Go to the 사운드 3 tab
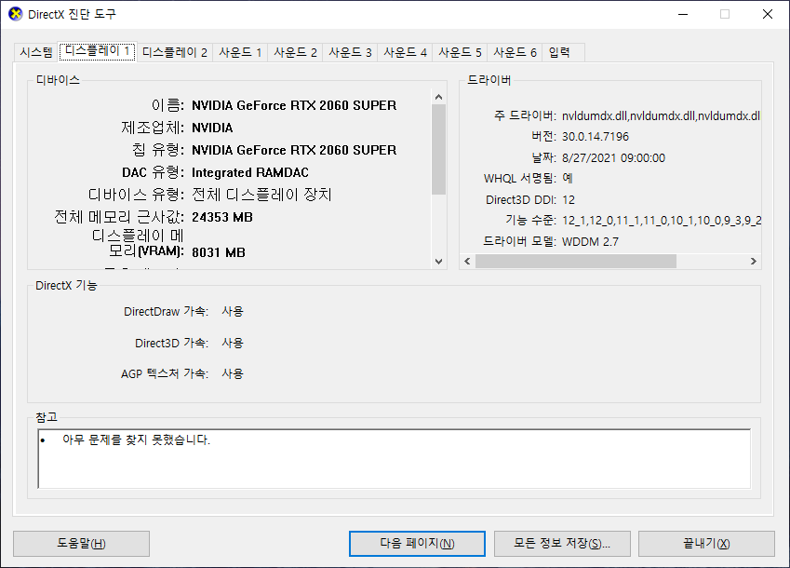 [350, 52]
